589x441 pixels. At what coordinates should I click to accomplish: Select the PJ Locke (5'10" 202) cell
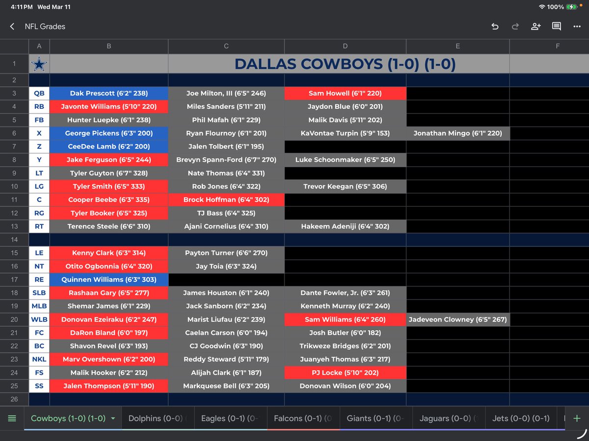point(346,372)
